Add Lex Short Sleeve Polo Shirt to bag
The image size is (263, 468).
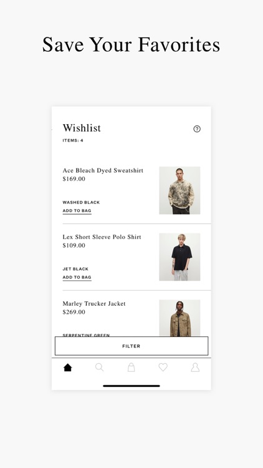(x=77, y=277)
